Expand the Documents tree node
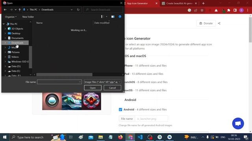Screen dimensions: 252x141 coord(5,38)
